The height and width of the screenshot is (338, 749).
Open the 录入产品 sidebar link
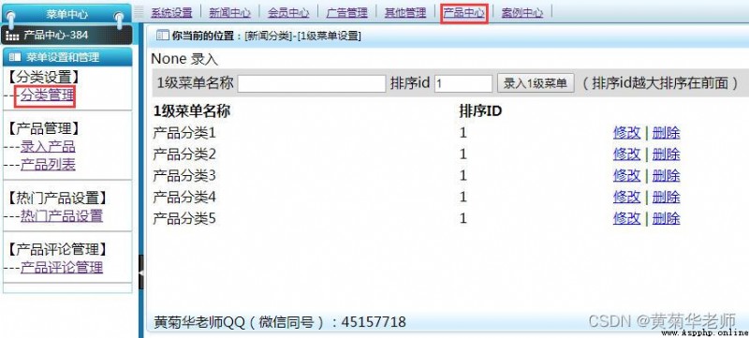point(48,147)
